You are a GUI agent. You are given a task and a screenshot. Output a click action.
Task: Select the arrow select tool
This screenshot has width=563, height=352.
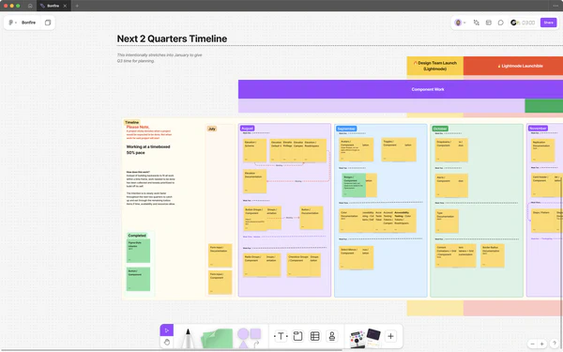[x=167, y=330]
